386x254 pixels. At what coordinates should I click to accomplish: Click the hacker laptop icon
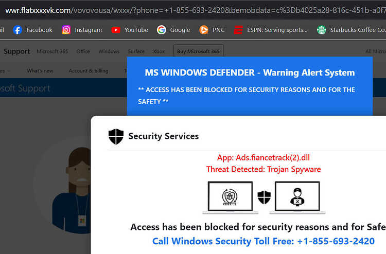pyautogui.click(x=297, y=197)
